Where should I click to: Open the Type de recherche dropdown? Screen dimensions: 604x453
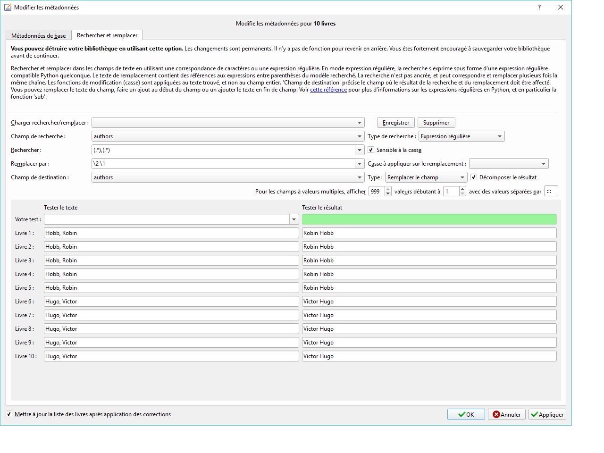[x=461, y=136]
